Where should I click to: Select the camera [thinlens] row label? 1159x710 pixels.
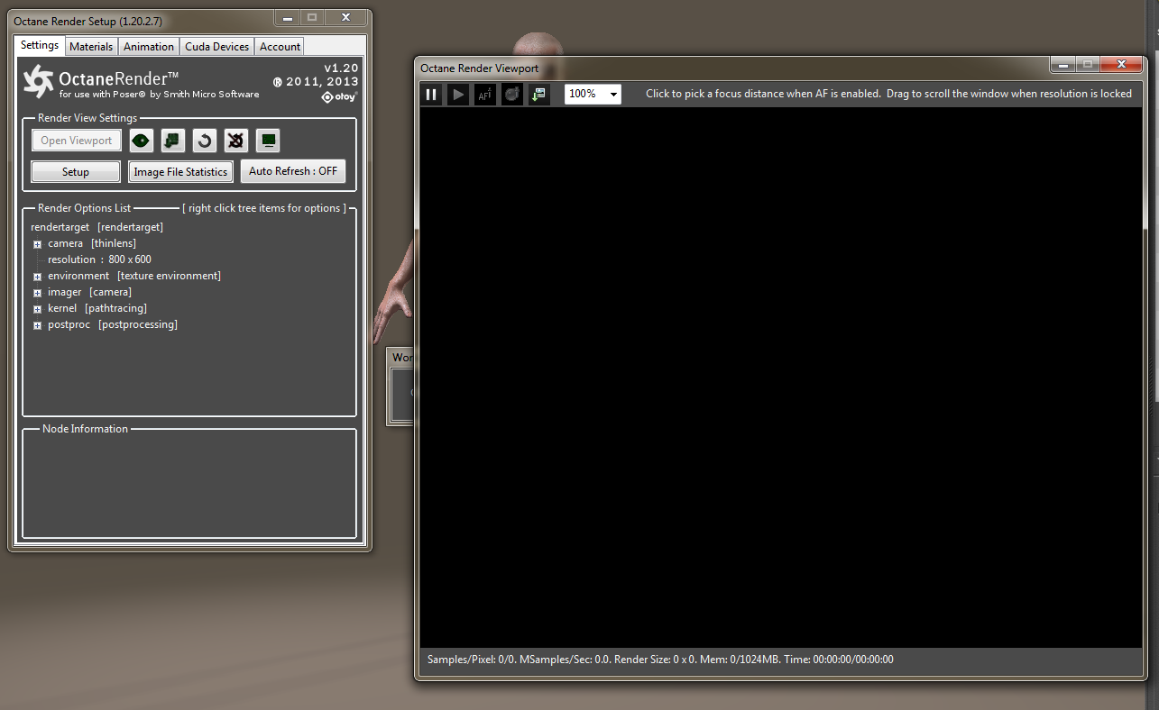(x=92, y=243)
